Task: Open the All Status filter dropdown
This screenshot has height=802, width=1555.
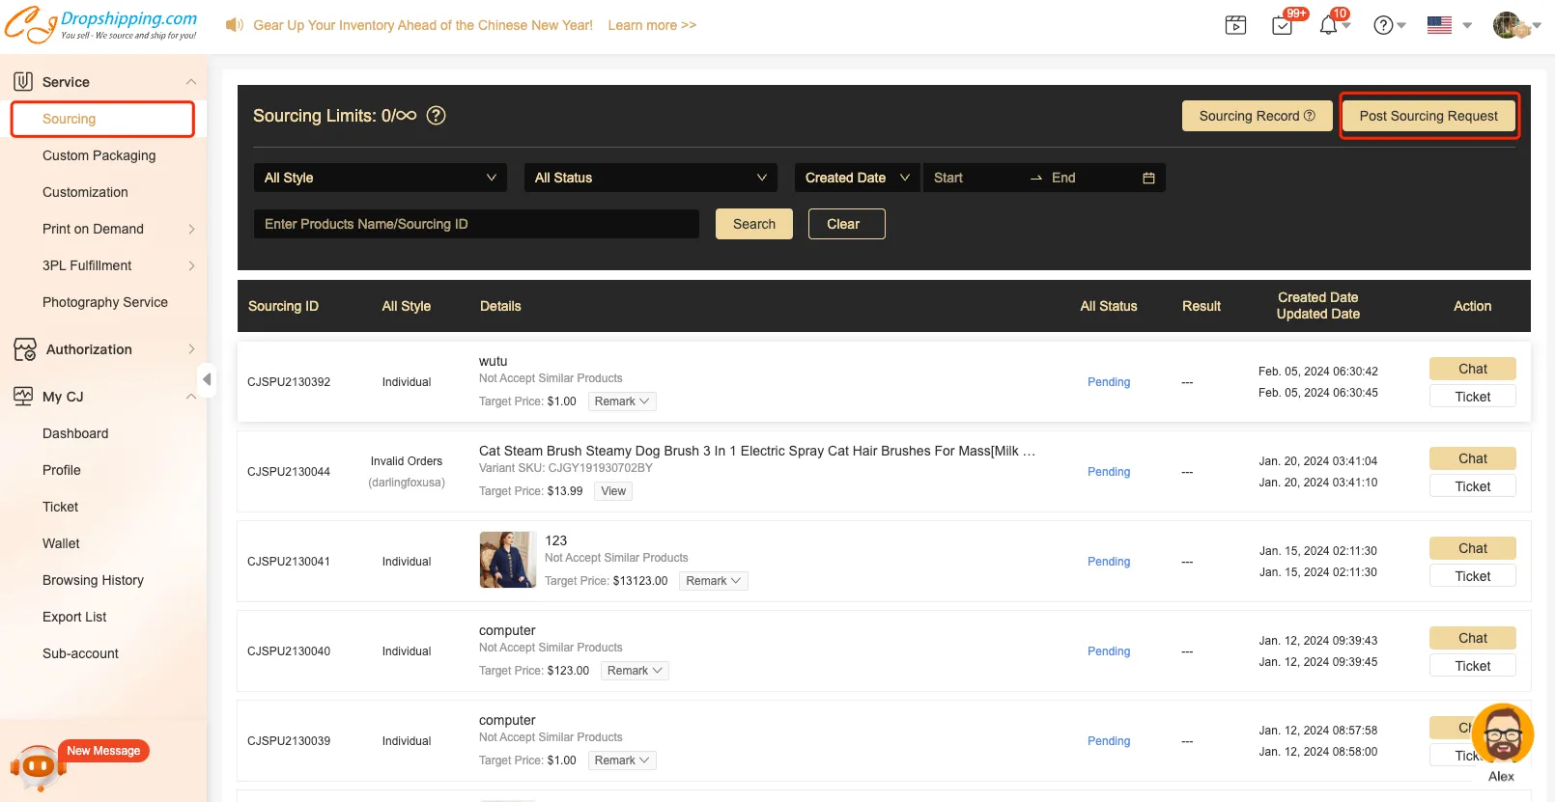Action: [x=650, y=178]
